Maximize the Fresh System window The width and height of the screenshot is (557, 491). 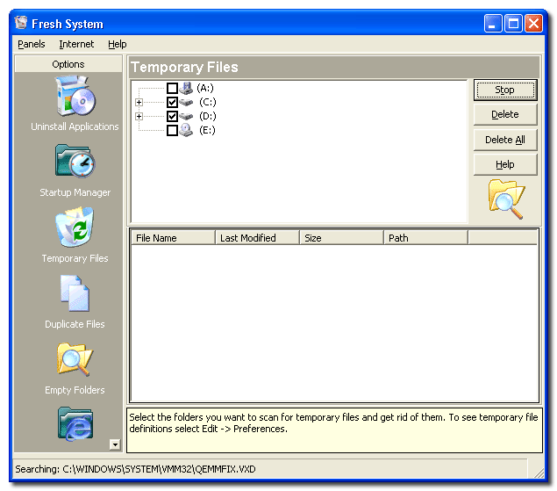click(x=514, y=24)
